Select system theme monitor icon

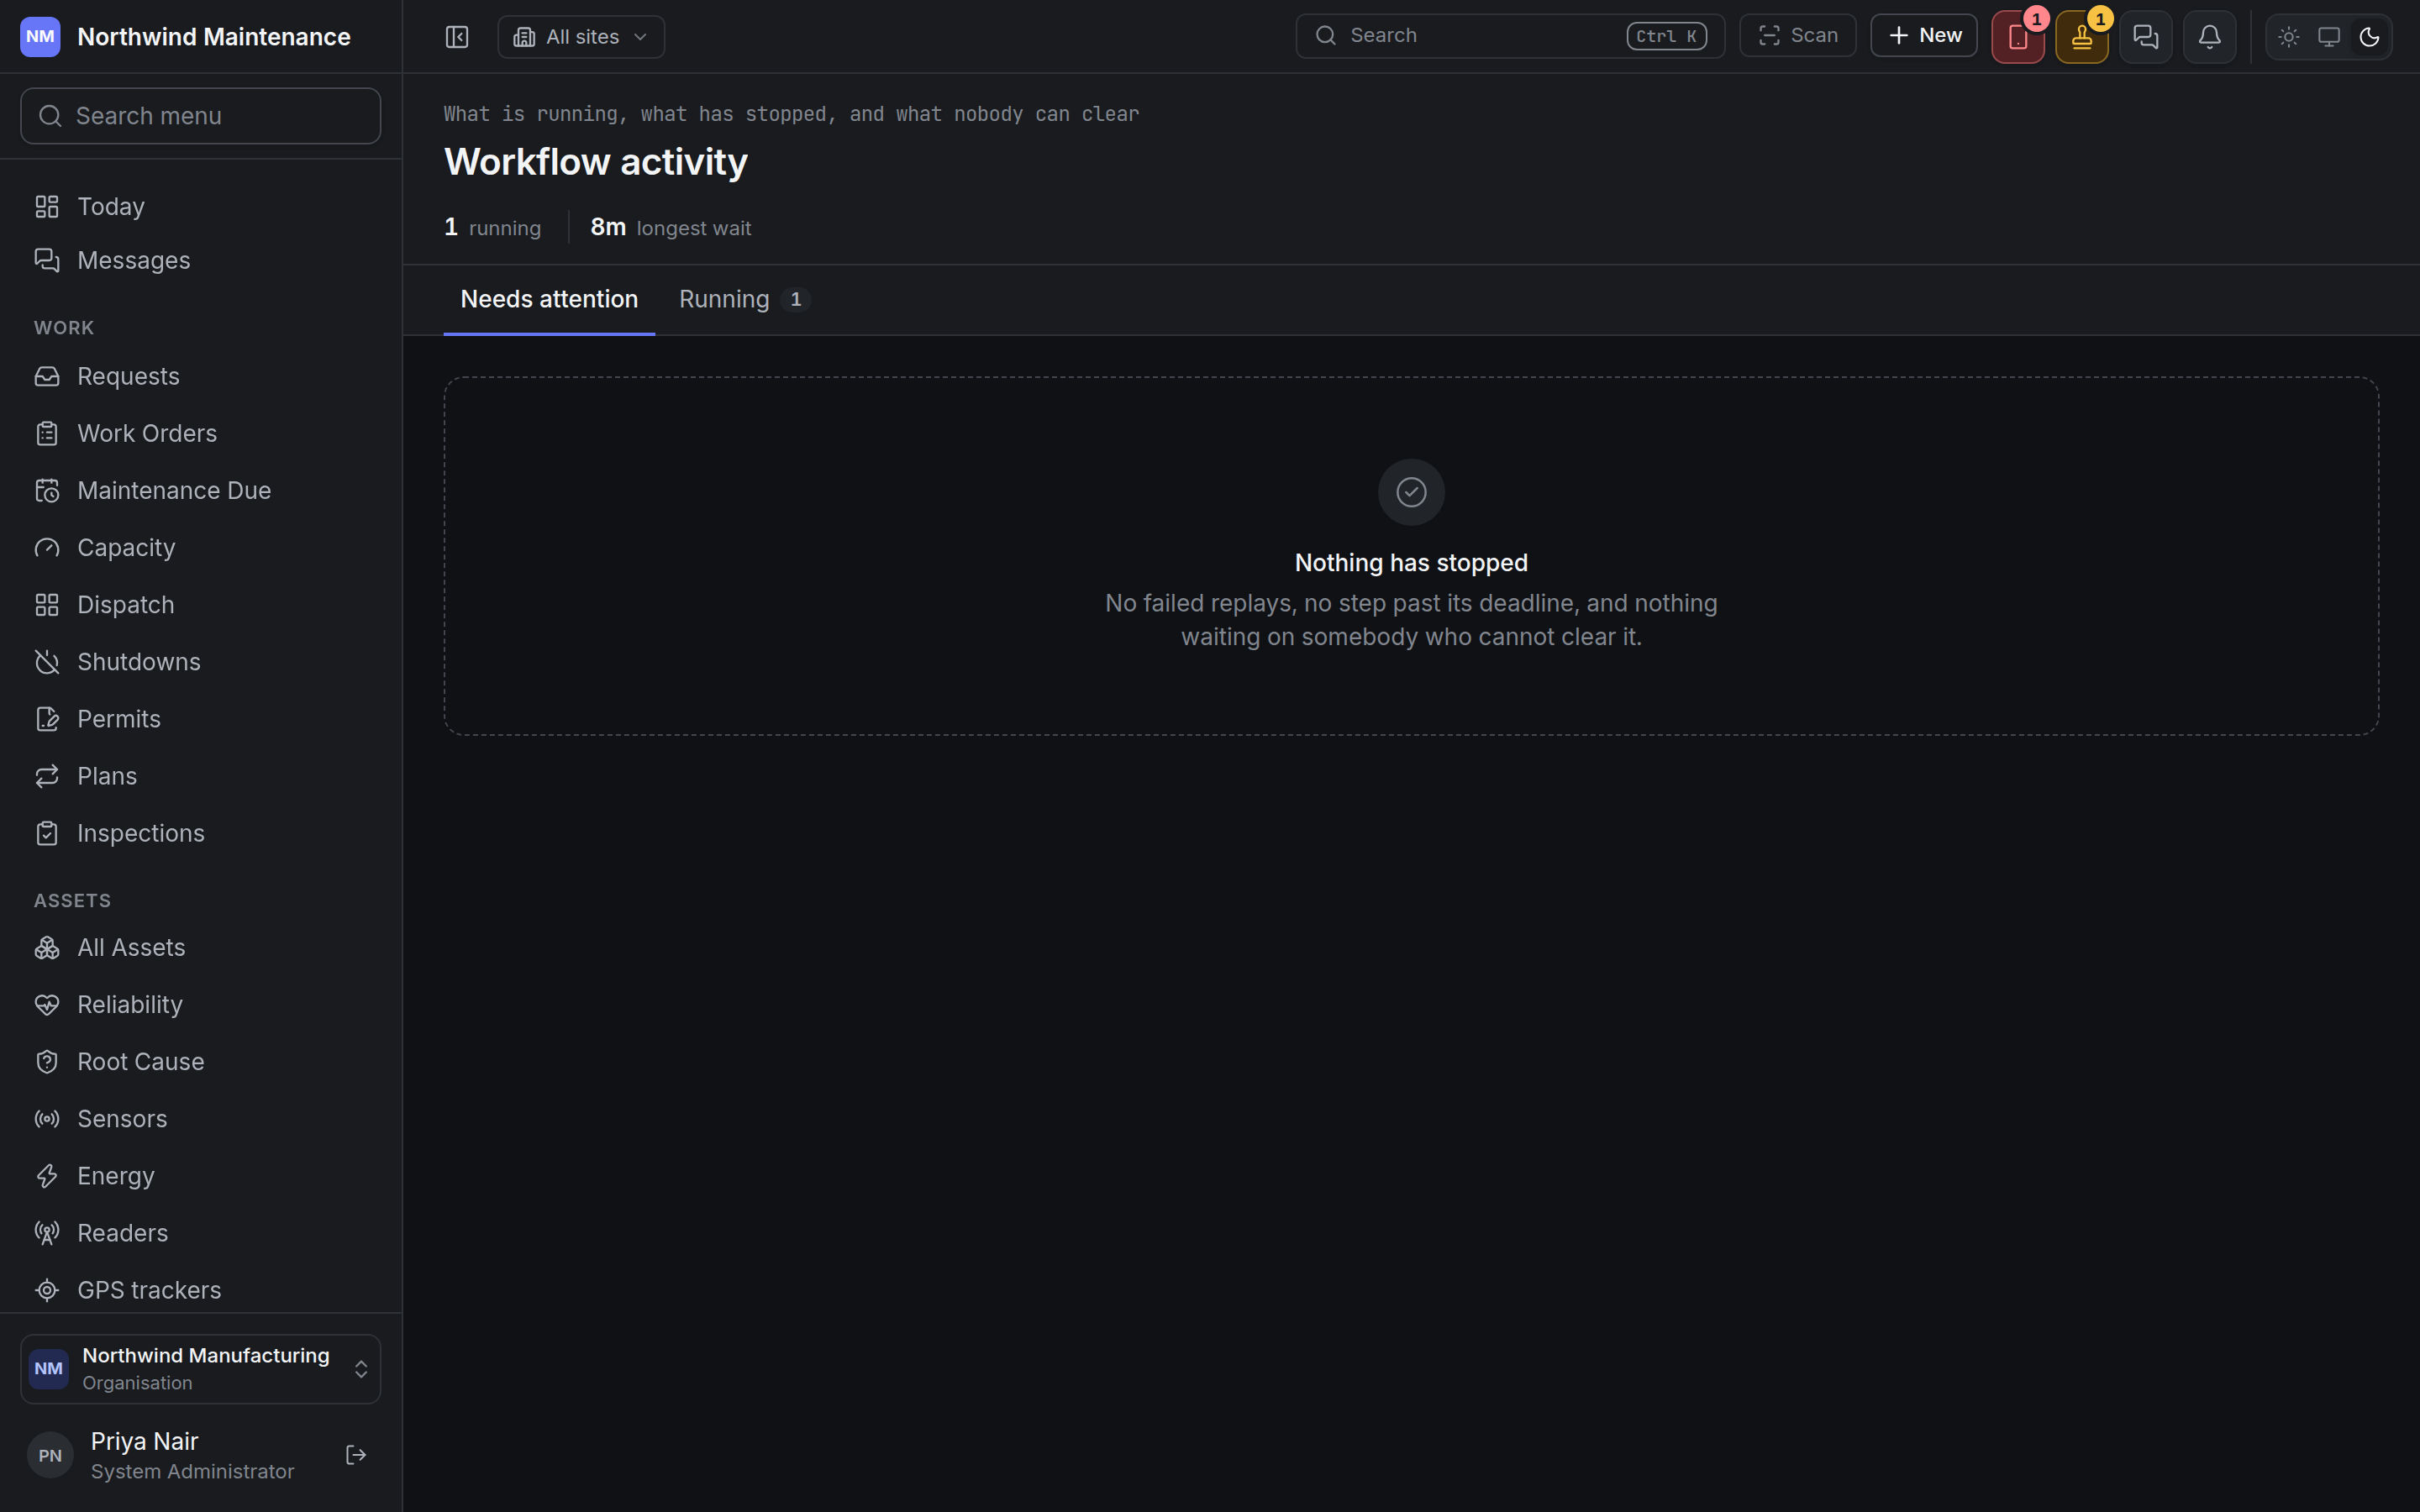coord(2329,37)
